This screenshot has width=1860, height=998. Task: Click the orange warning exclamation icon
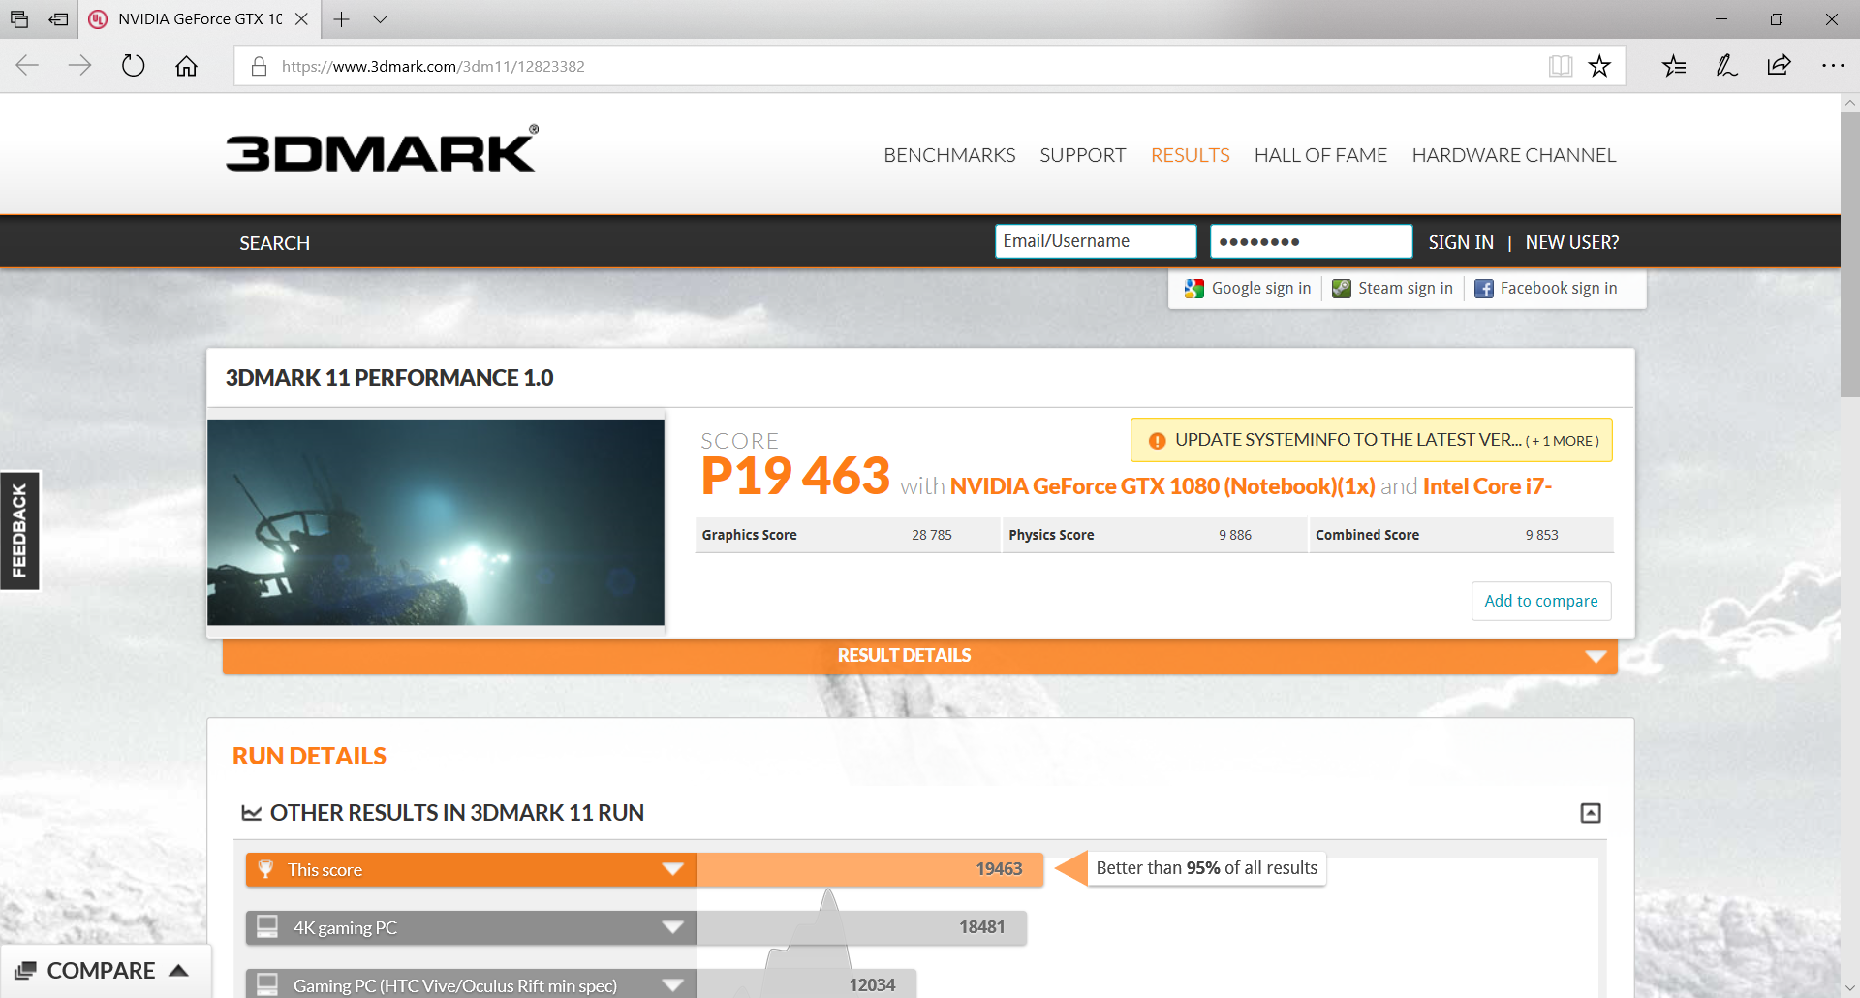point(1157,441)
